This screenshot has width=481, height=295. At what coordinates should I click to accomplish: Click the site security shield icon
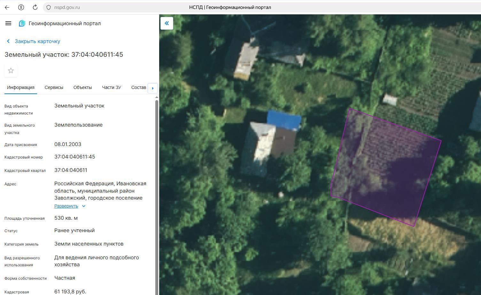(x=49, y=7)
